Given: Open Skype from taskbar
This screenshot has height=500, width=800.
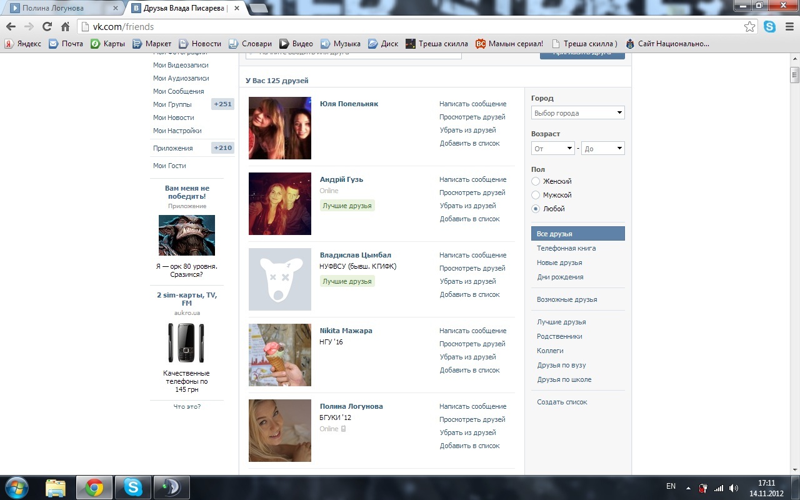Looking at the screenshot, I should point(133,487).
